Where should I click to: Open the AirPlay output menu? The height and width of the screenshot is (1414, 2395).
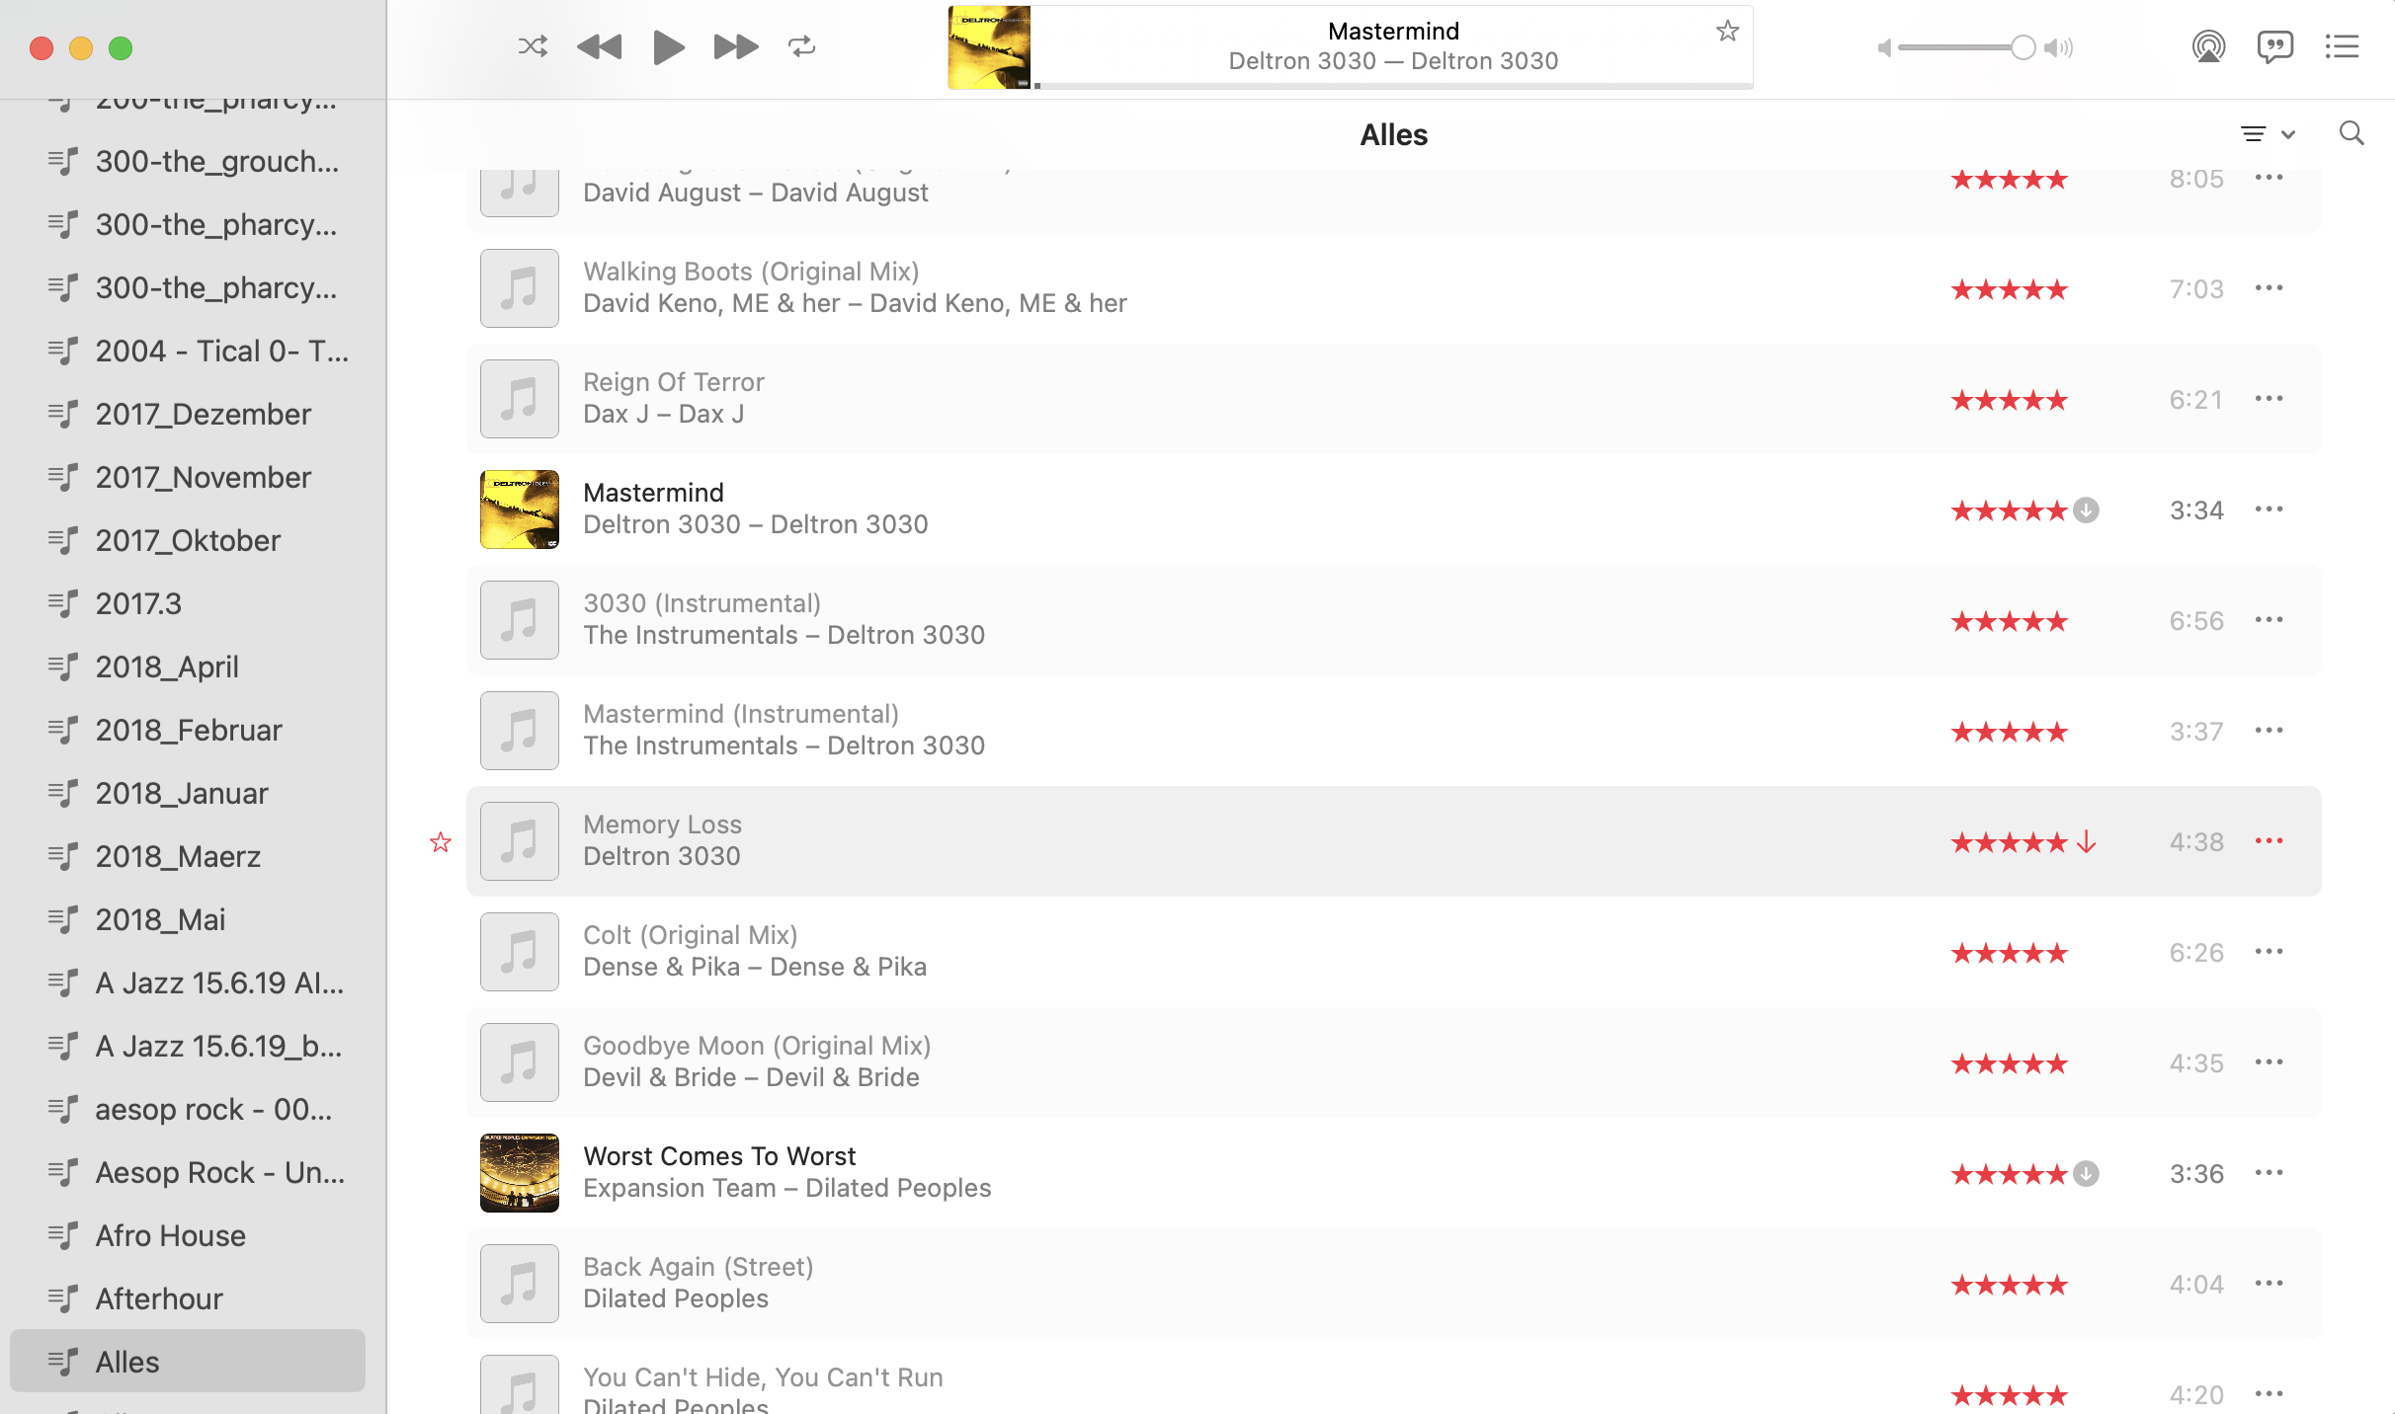point(2208,46)
